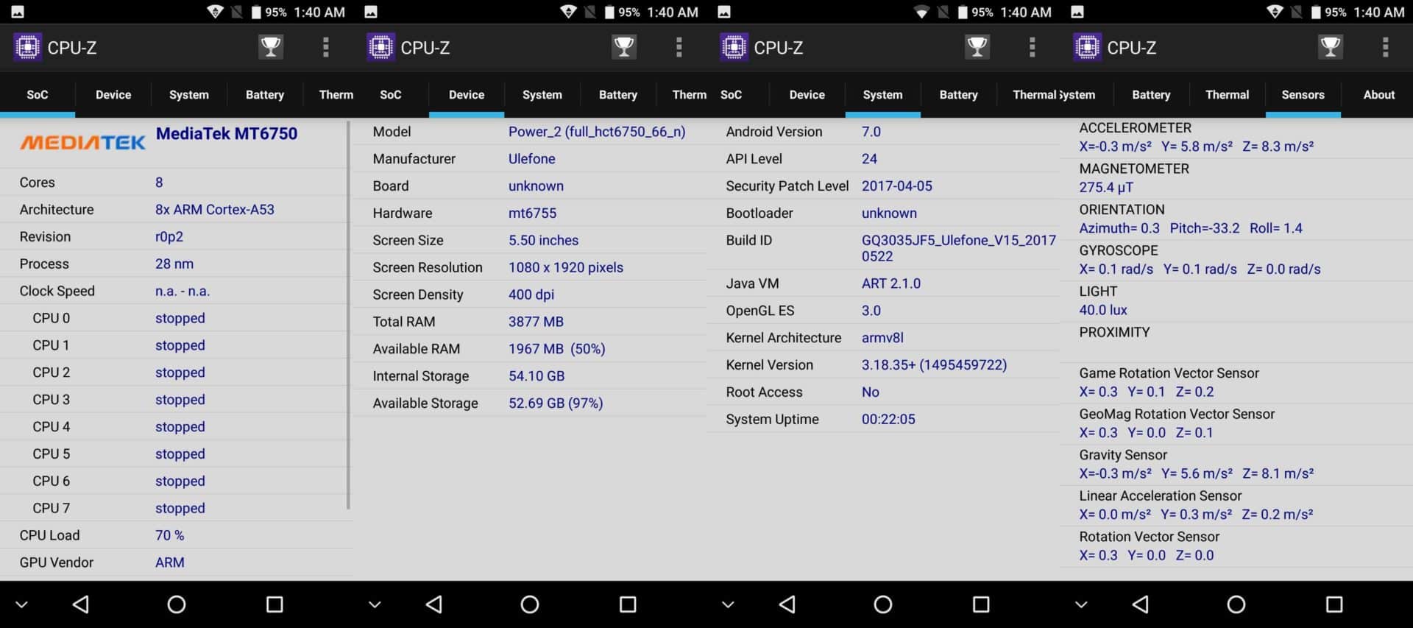Open recent apps square under the Device screen

[x=628, y=604]
